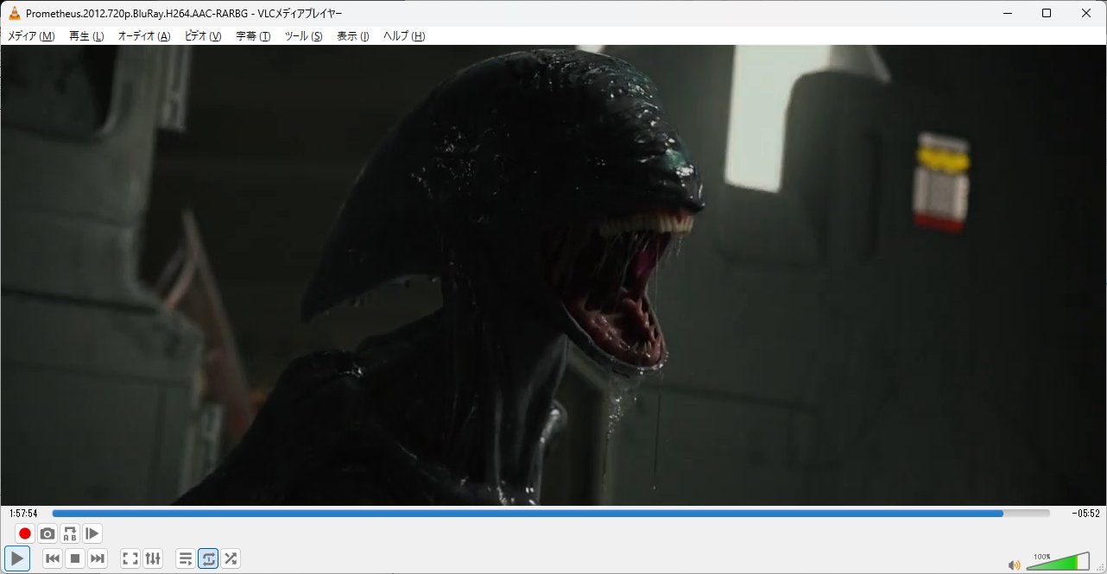Toggle fullscreen video mode
The width and height of the screenshot is (1107, 574).
[130, 558]
